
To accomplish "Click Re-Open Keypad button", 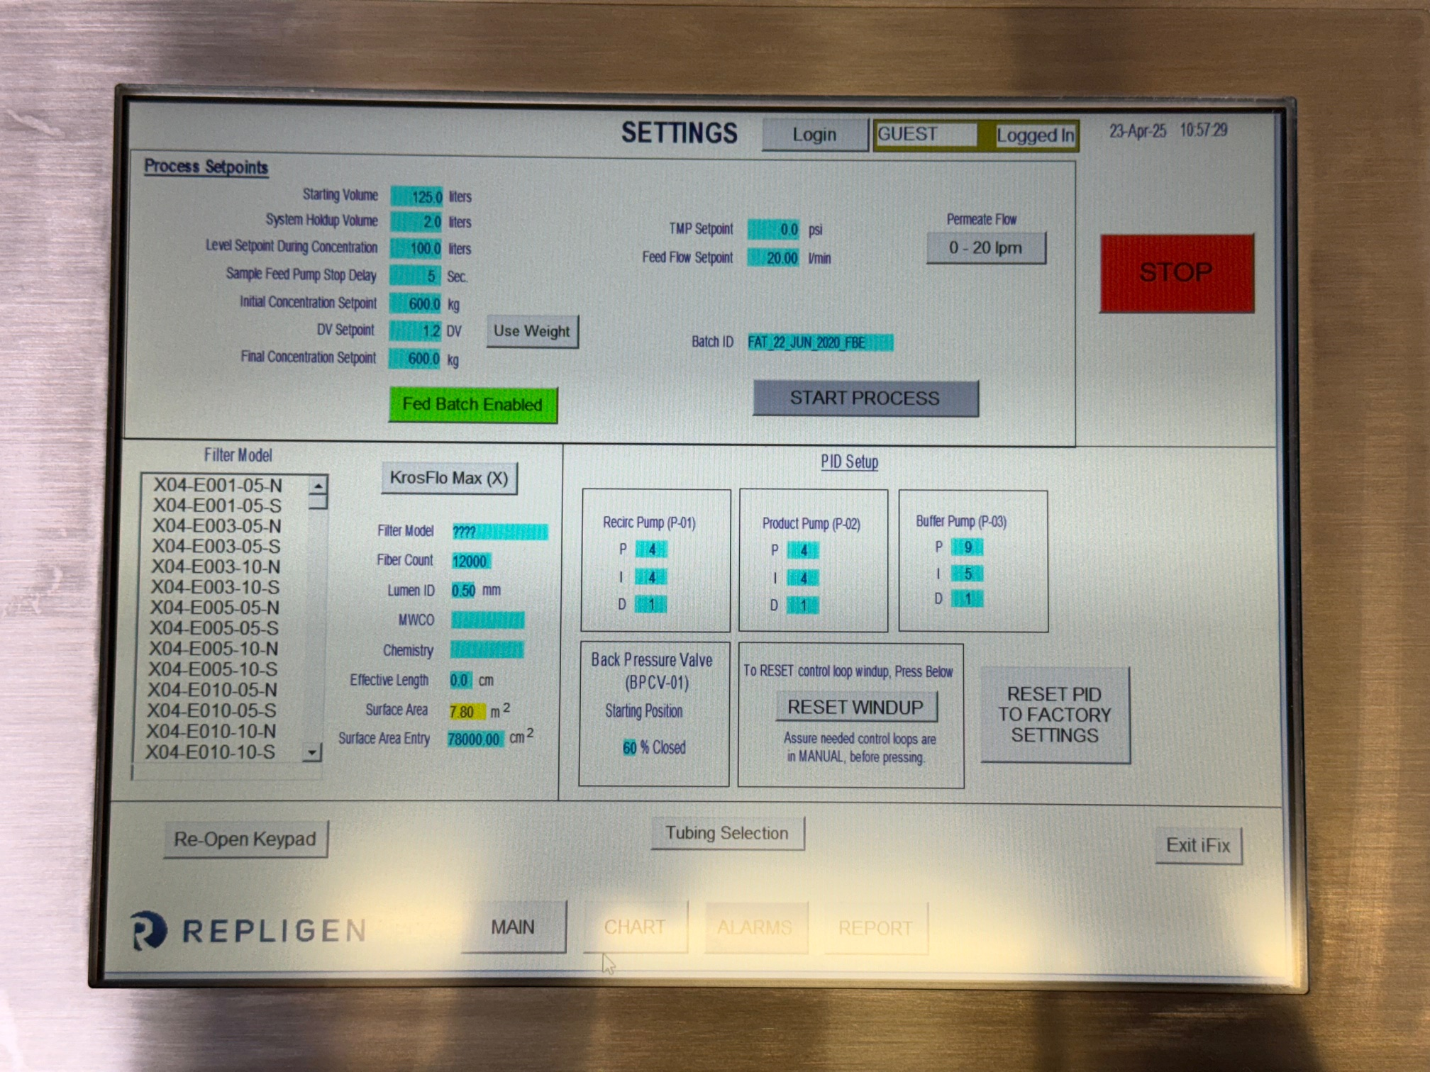I will [245, 839].
